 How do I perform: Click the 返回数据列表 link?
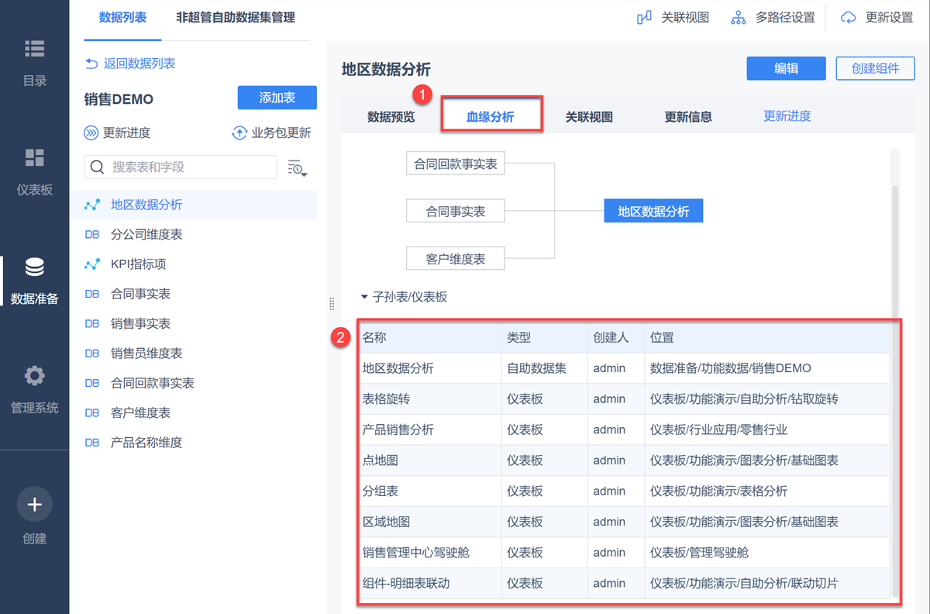pyautogui.click(x=139, y=64)
